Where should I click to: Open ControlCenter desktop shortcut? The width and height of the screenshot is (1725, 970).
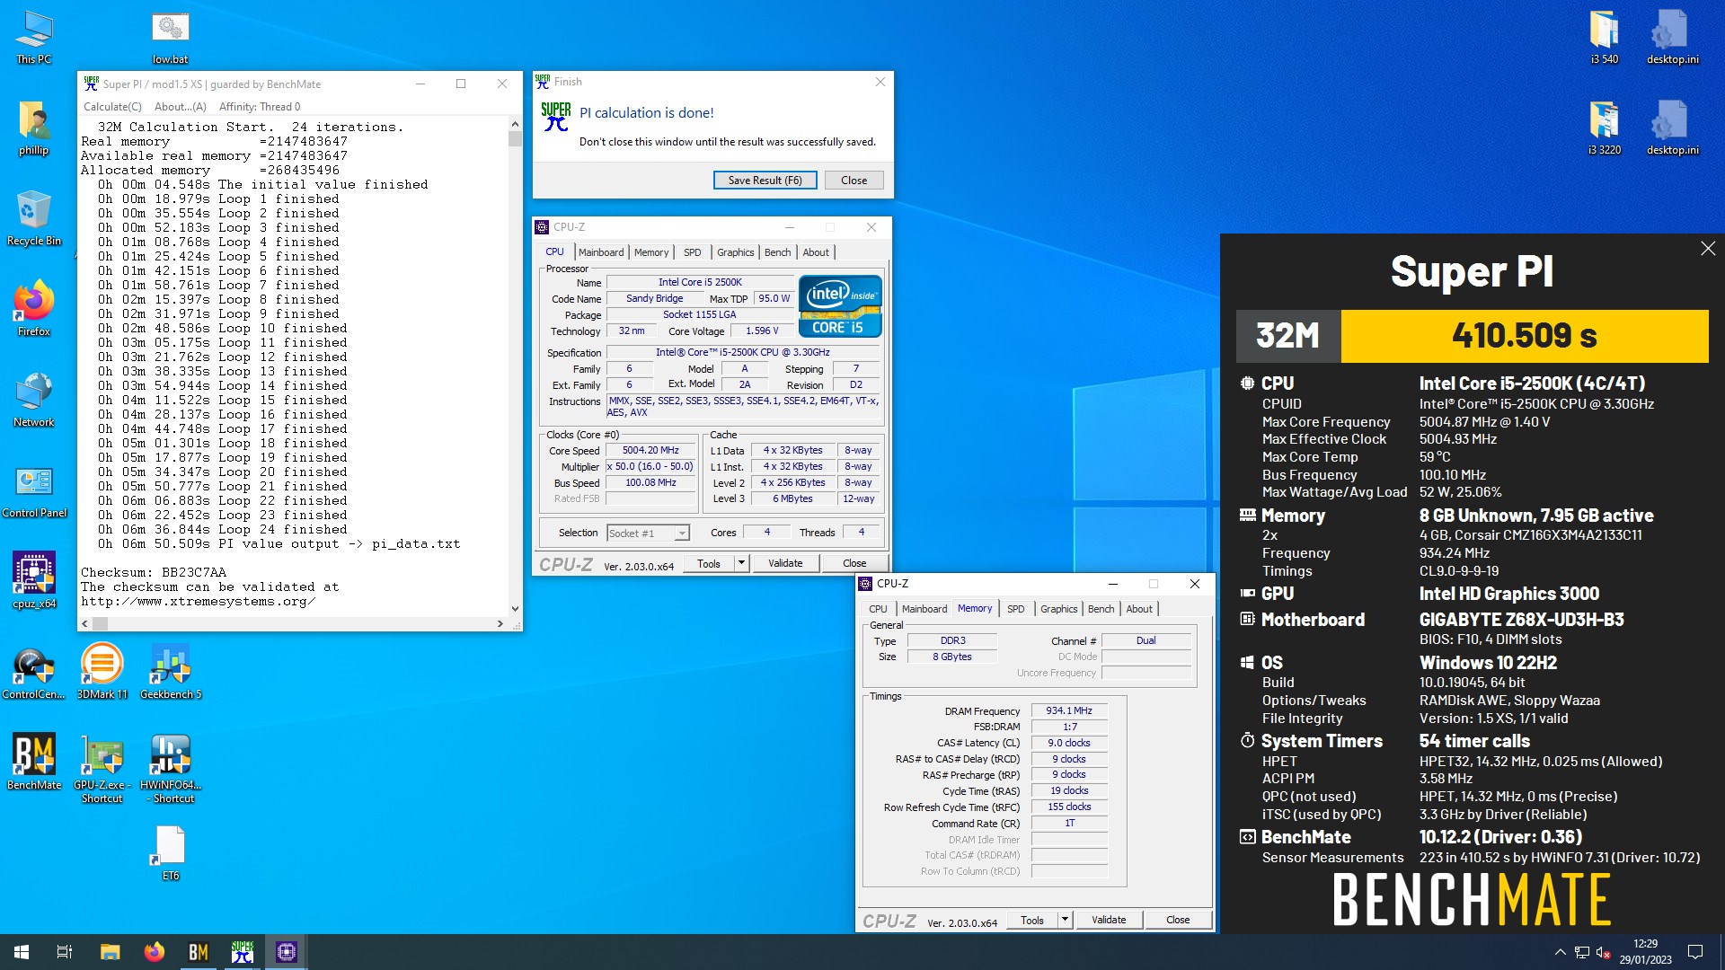pos(34,672)
